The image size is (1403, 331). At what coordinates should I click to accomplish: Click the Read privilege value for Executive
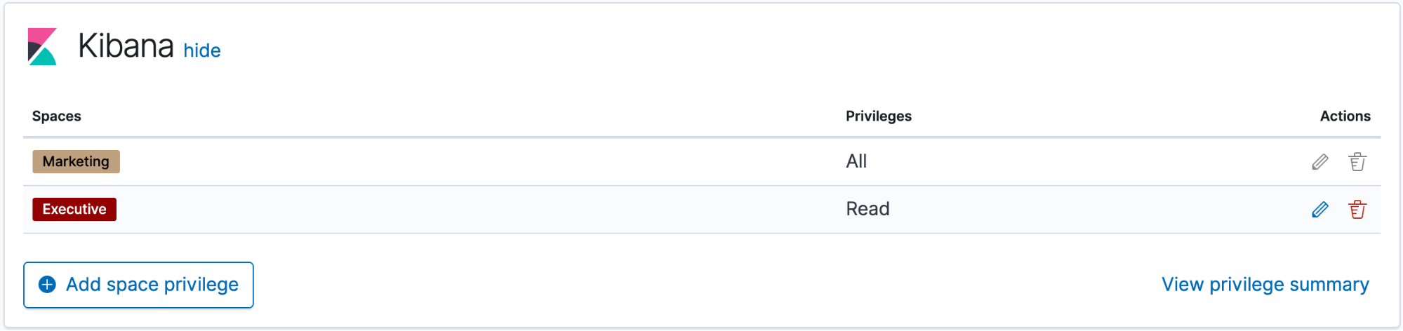867,209
